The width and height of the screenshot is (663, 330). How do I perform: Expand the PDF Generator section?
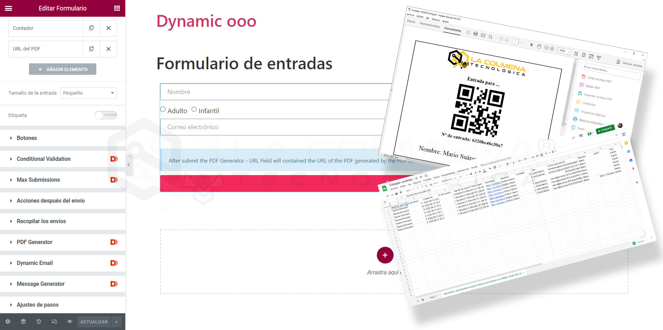tap(34, 242)
